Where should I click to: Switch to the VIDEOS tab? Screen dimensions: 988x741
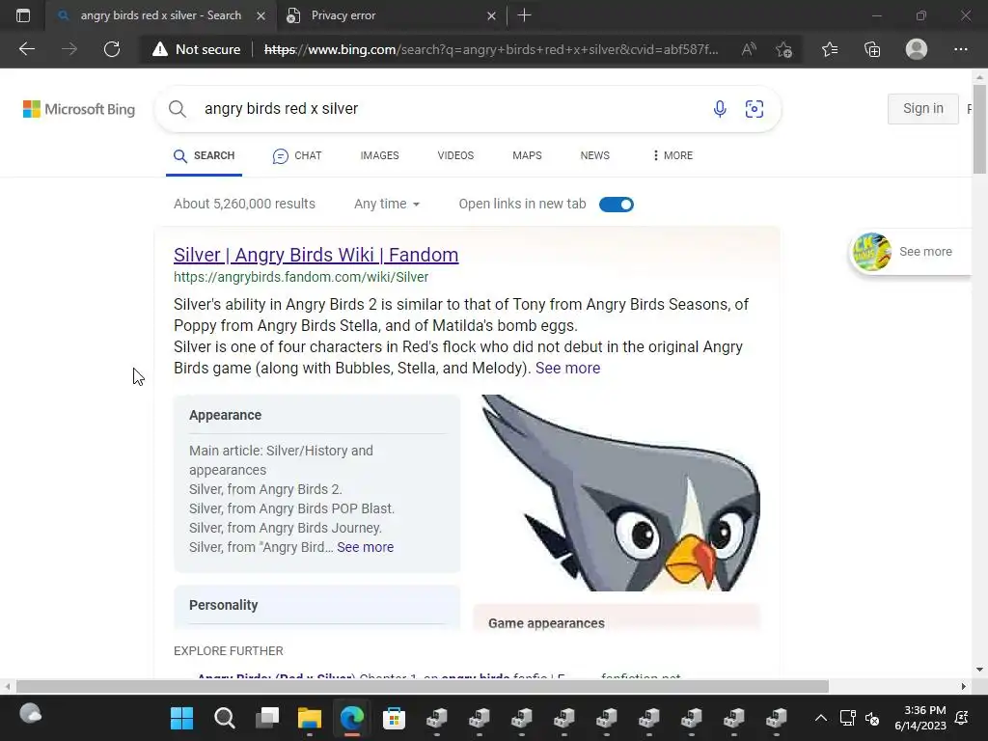click(455, 155)
